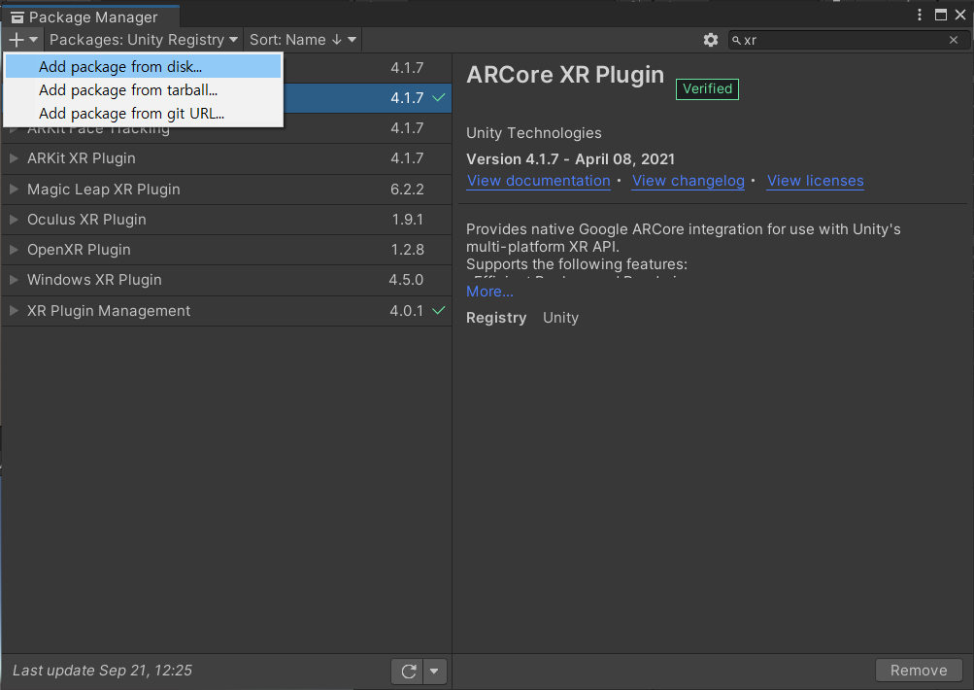Select ARKit XR Plugin package
Screen dimensions: 974x690
point(226,158)
